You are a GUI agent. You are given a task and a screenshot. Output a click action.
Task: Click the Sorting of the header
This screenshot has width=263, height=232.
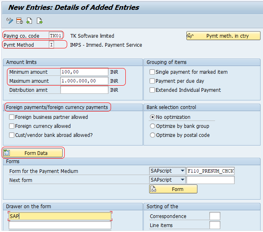pos(162,207)
